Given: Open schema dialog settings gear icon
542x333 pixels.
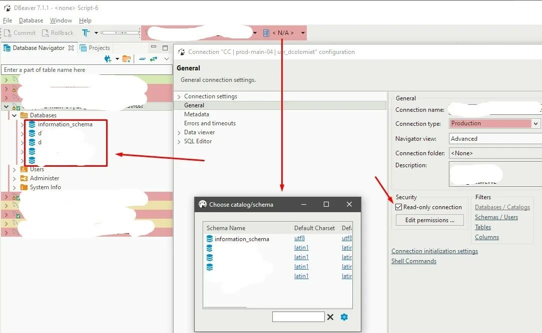Looking at the screenshot, I should coord(344,317).
